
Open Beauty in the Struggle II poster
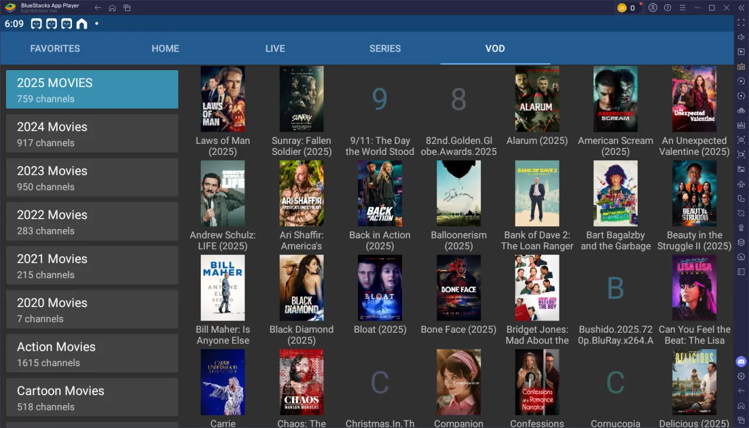pyautogui.click(x=695, y=194)
